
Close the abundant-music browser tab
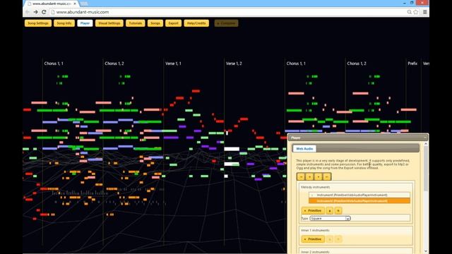pos(75,4)
